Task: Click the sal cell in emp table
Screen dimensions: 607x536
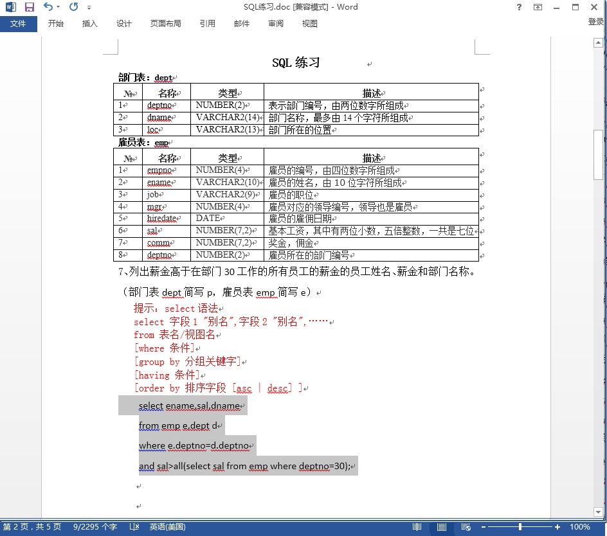Action: pyautogui.click(x=167, y=231)
